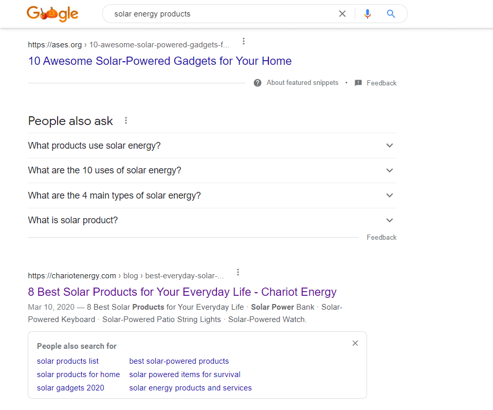Viewport: 493px width, 410px height.
Task: Click inside the search input field
Action: pyautogui.click(x=216, y=14)
